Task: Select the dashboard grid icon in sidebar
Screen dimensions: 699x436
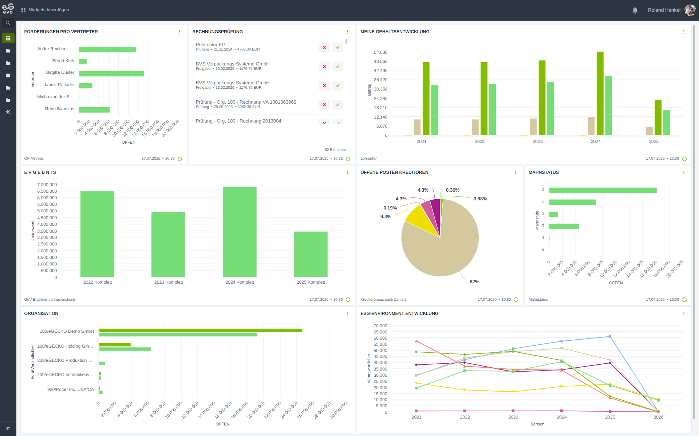Action: (x=8, y=38)
